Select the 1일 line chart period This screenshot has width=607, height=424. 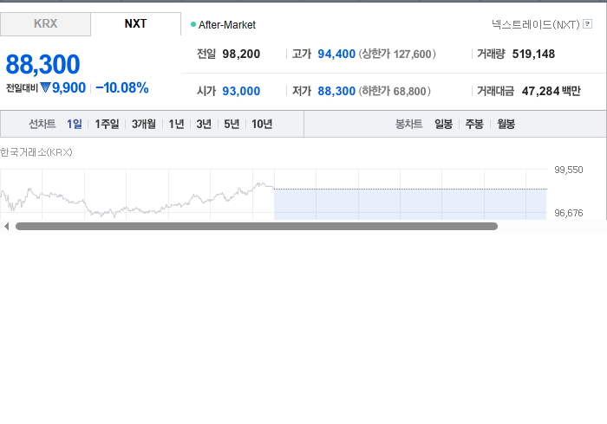(75, 124)
